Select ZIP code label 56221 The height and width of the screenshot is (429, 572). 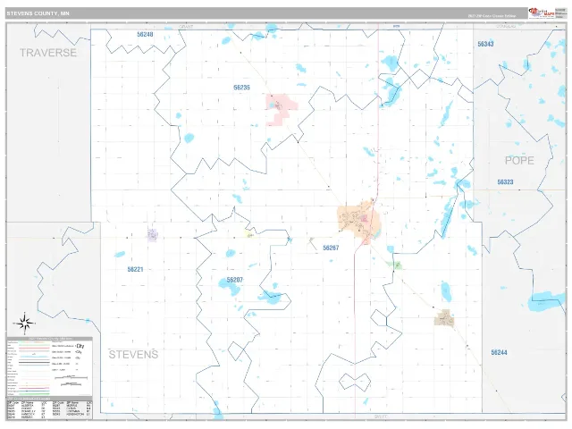click(x=135, y=269)
